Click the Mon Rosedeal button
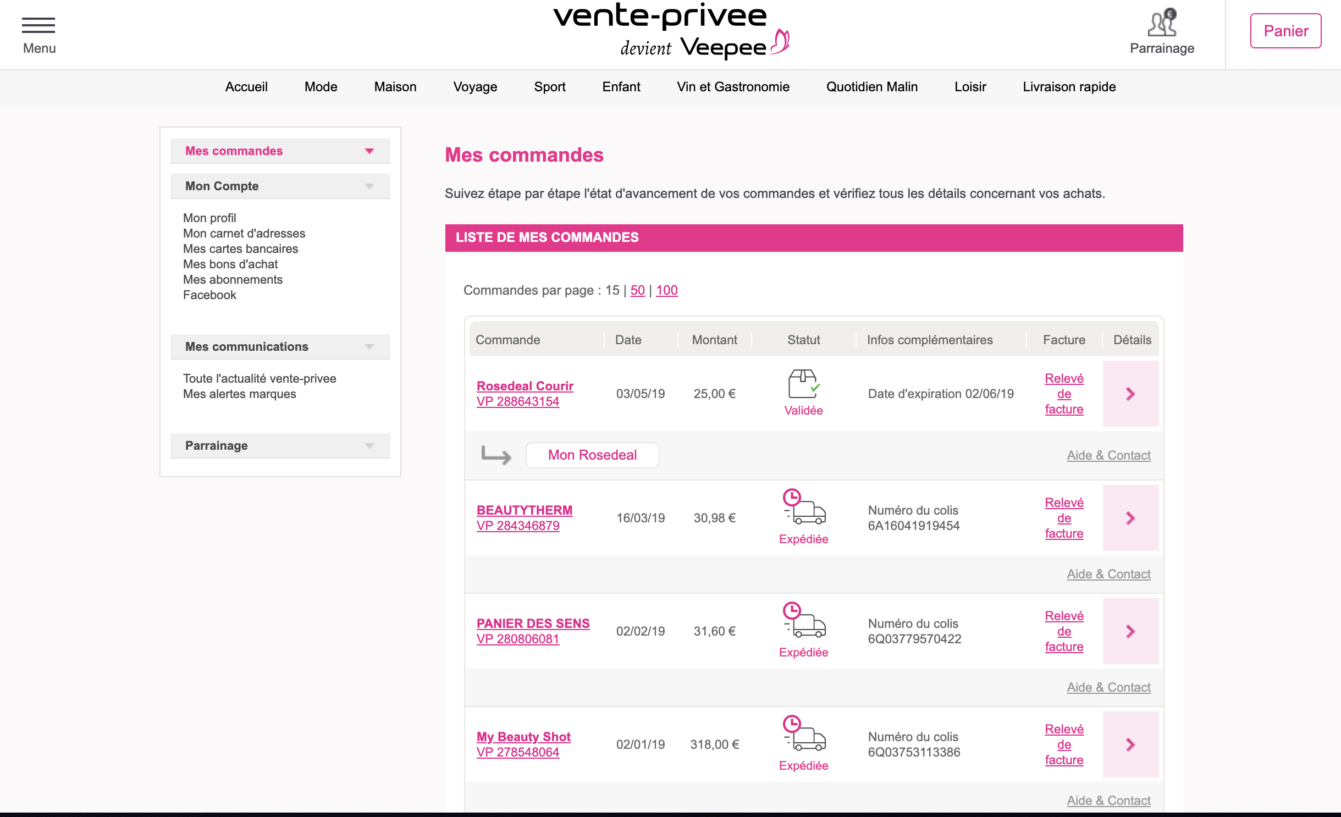Viewport: 1341px width, 817px height. (592, 455)
